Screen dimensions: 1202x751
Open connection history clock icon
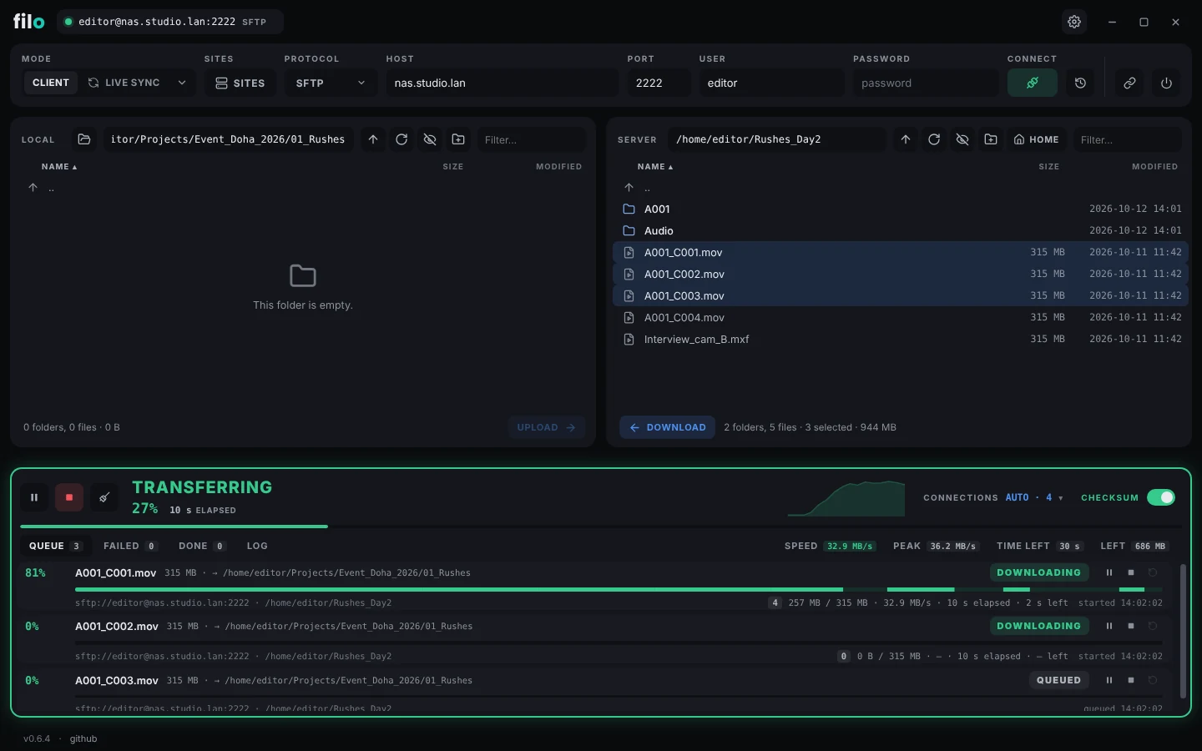coord(1080,83)
